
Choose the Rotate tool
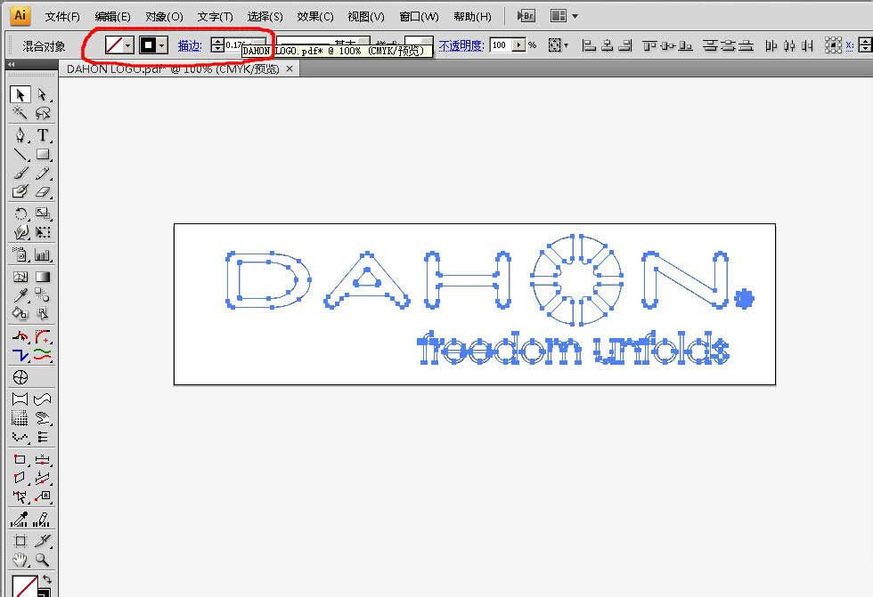tap(20, 214)
